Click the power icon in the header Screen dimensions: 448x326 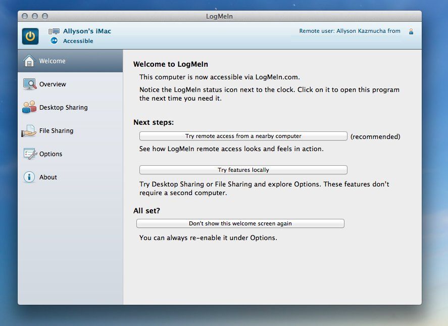[30, 36]
